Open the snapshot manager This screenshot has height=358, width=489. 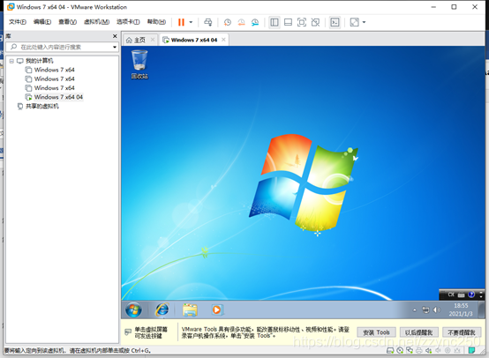[255, 22]
